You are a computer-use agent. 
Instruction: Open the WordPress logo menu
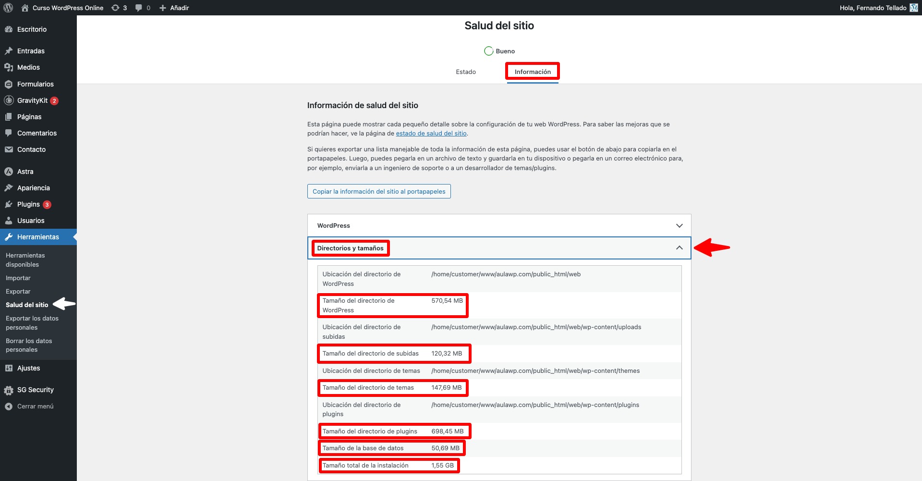(8, 8)
